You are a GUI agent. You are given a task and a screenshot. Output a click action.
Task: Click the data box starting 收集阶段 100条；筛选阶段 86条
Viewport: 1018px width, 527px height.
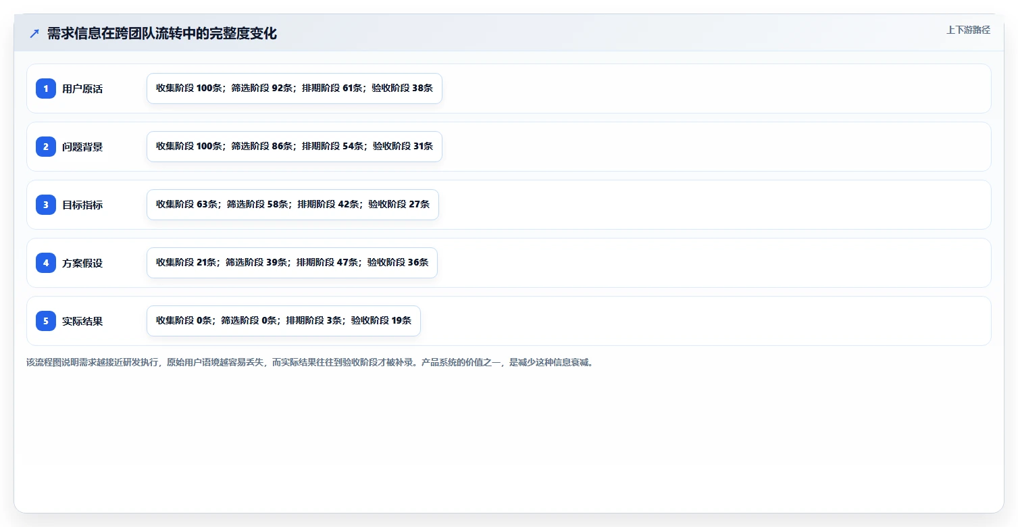pyautogui.click(x=295, y=147)
